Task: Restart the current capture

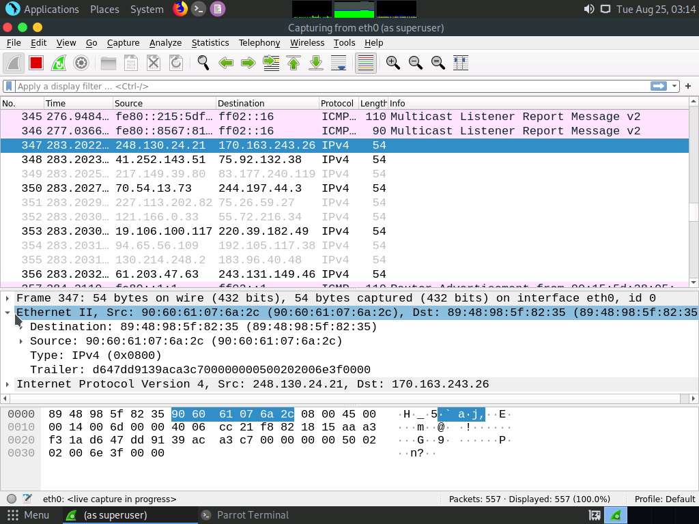Action: coord(59,63)
